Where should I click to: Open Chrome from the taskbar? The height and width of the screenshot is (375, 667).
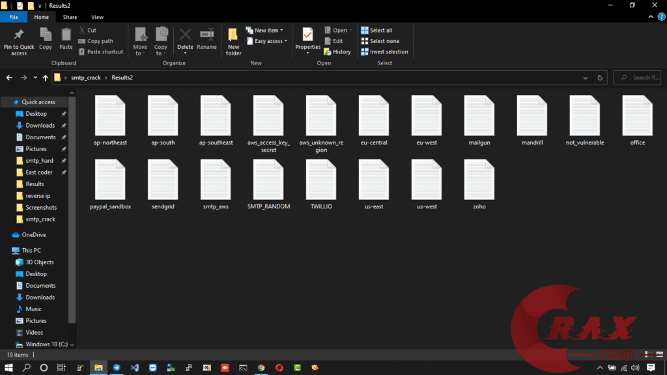click(x=261, y=367)
